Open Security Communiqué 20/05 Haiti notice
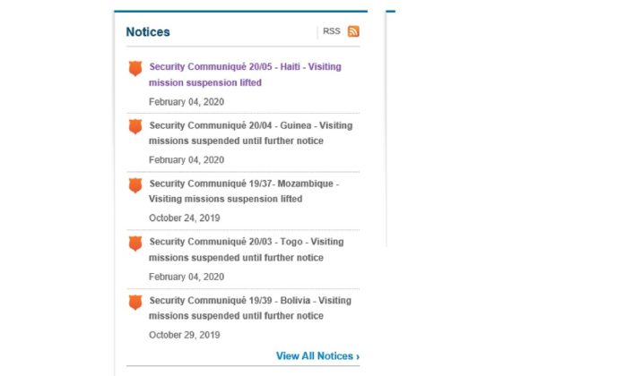625x376 pixels. click(x=245, y=74)
